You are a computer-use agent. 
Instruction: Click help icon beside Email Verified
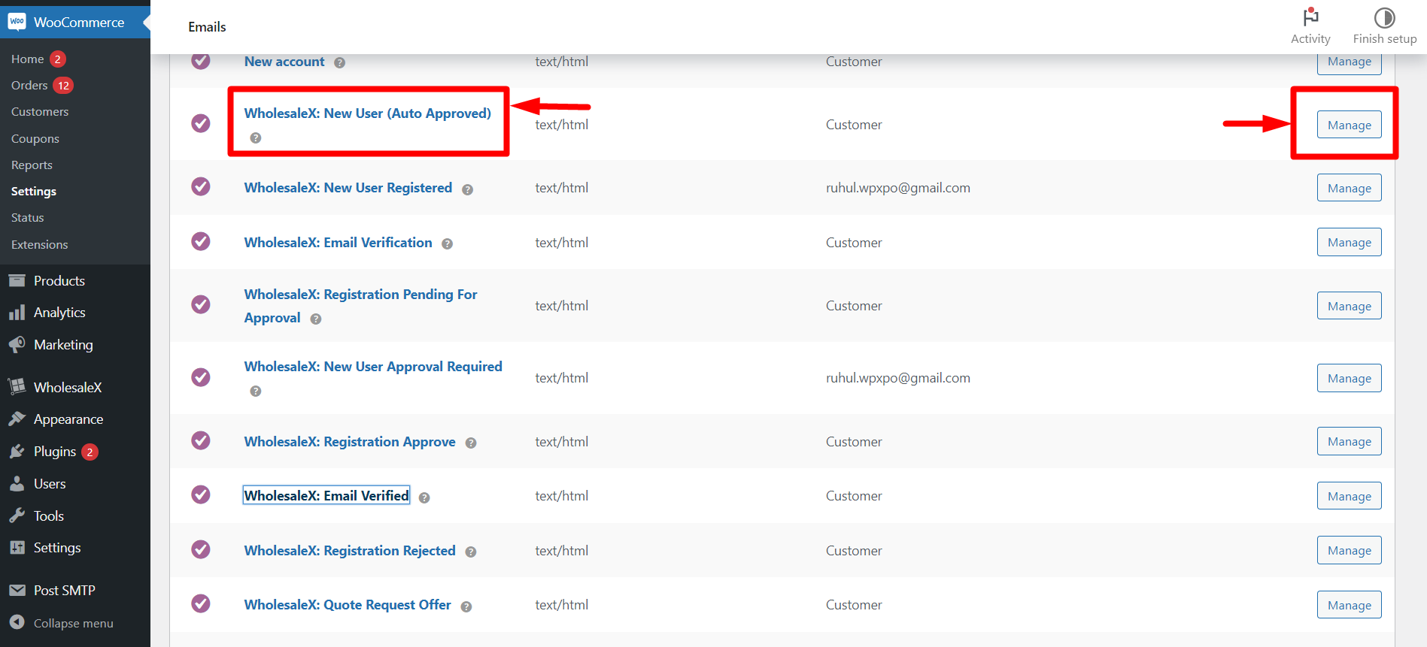(x=424, y=498)
